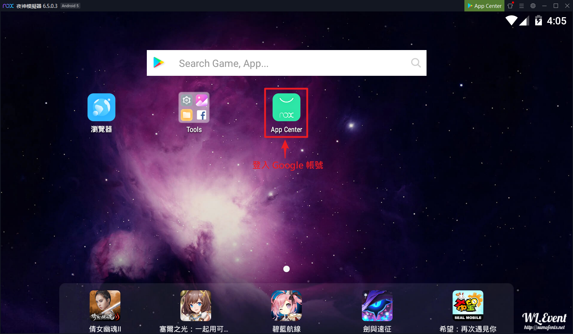Click the Nox logo in title bar
This screenshot has width=573, height=334.
(8, 6)
